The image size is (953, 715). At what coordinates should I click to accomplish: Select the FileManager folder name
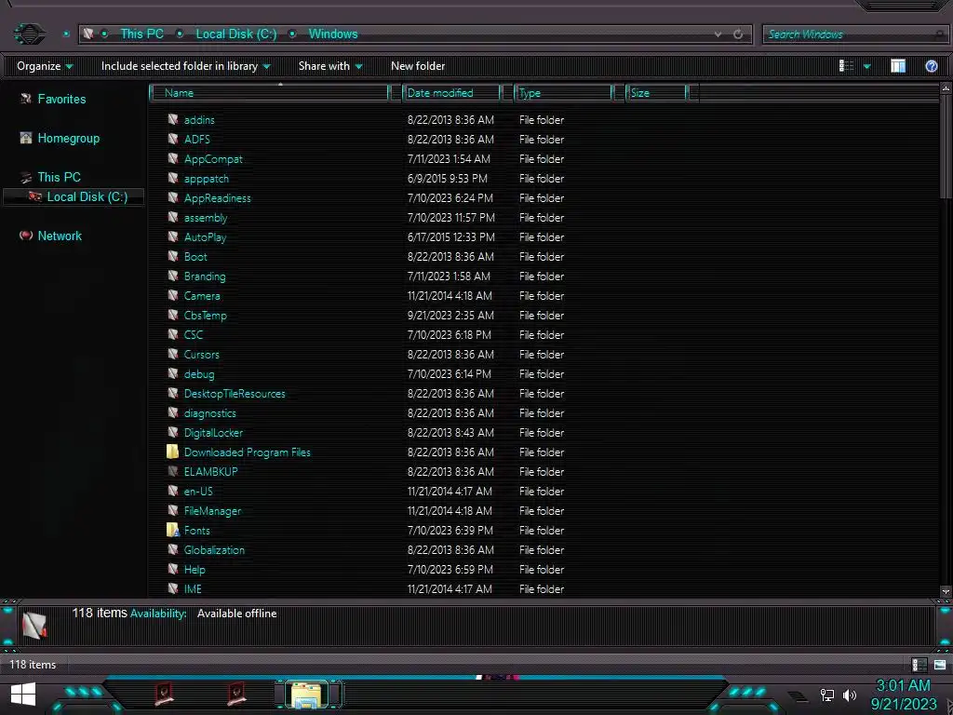point(212,511)
